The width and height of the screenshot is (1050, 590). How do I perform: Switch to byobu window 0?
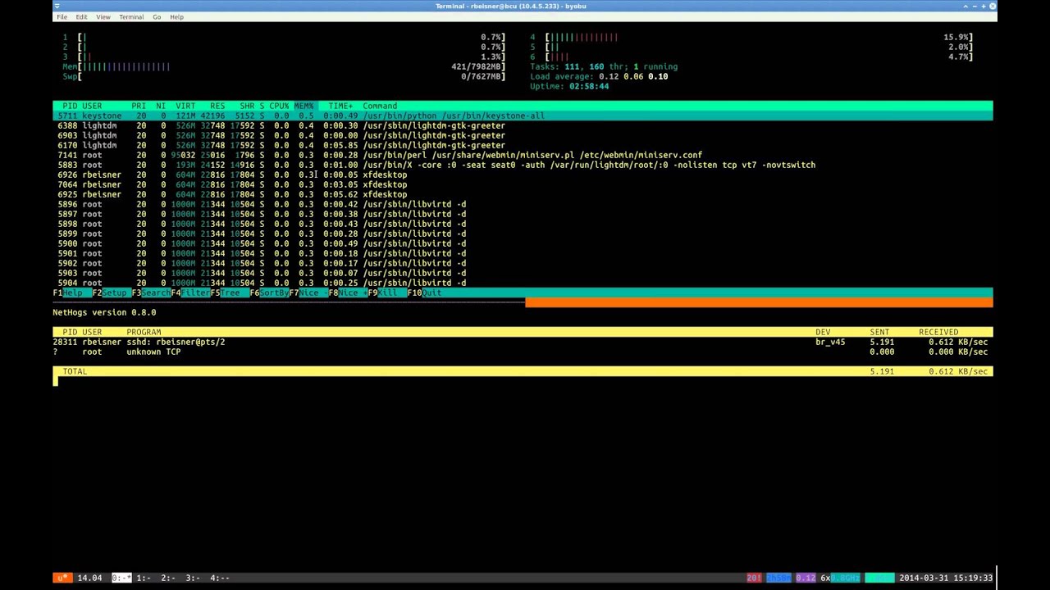[121, 578]
